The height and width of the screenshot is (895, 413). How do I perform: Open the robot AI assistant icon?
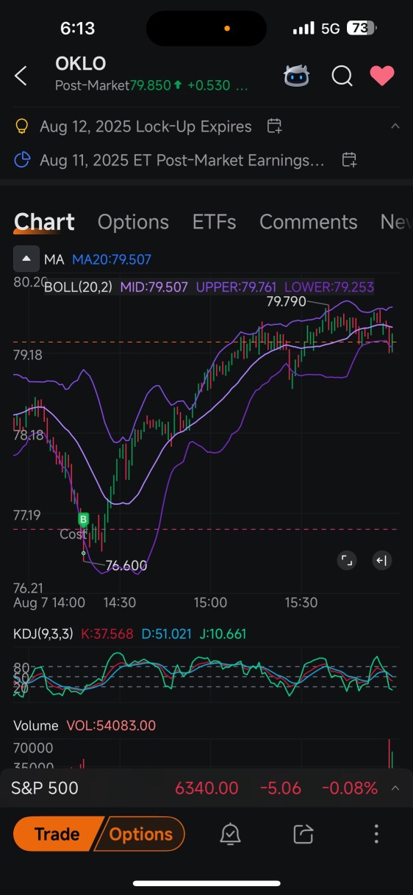(x=297, y=75)
